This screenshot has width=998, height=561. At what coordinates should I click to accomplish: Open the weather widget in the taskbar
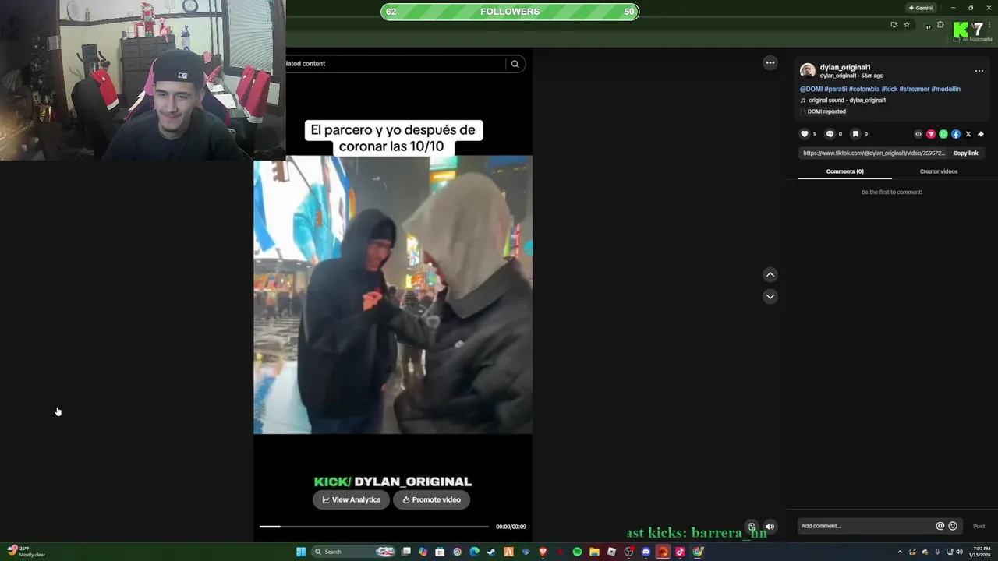pyautogui.click(x=27, y=552)
